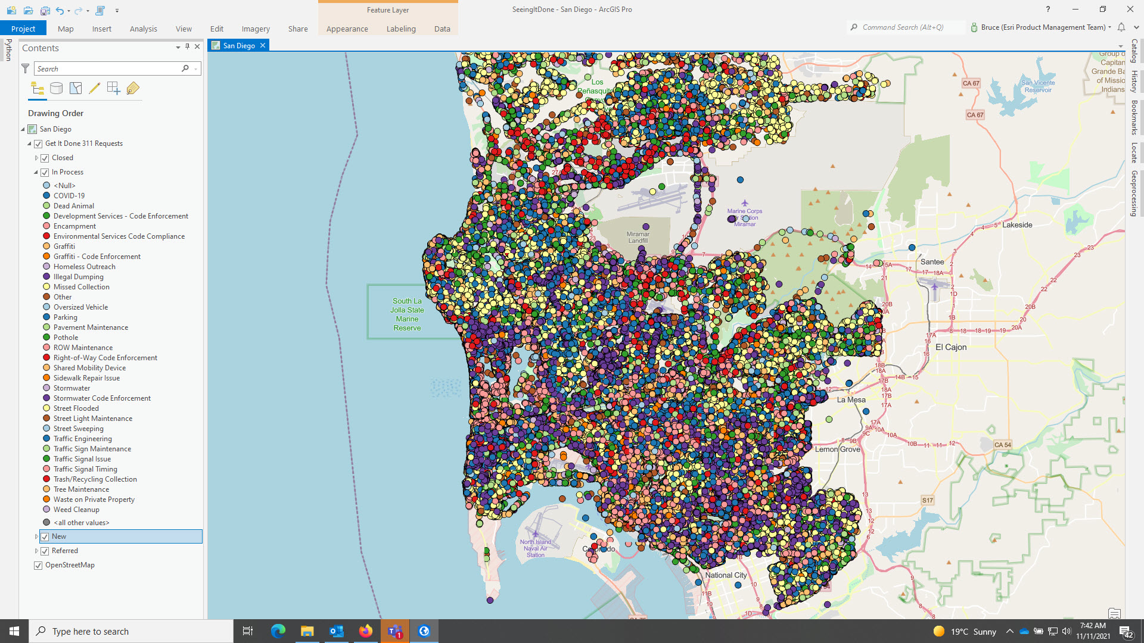Open the Bookmarks side pane tab
This screenshot has width=1144, height=643.
pyautogui.click(x=1134, y=118)
